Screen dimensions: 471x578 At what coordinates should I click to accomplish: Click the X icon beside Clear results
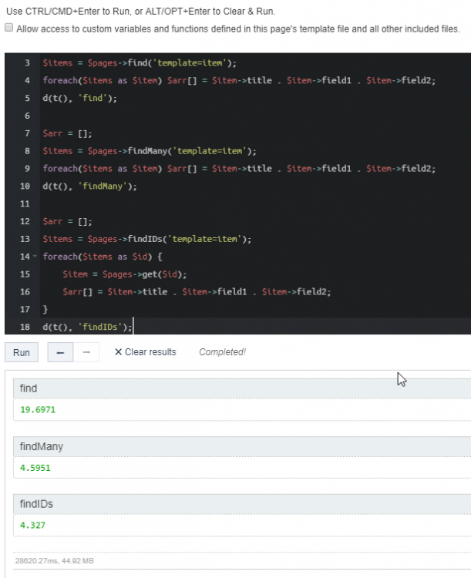point(118,352)
